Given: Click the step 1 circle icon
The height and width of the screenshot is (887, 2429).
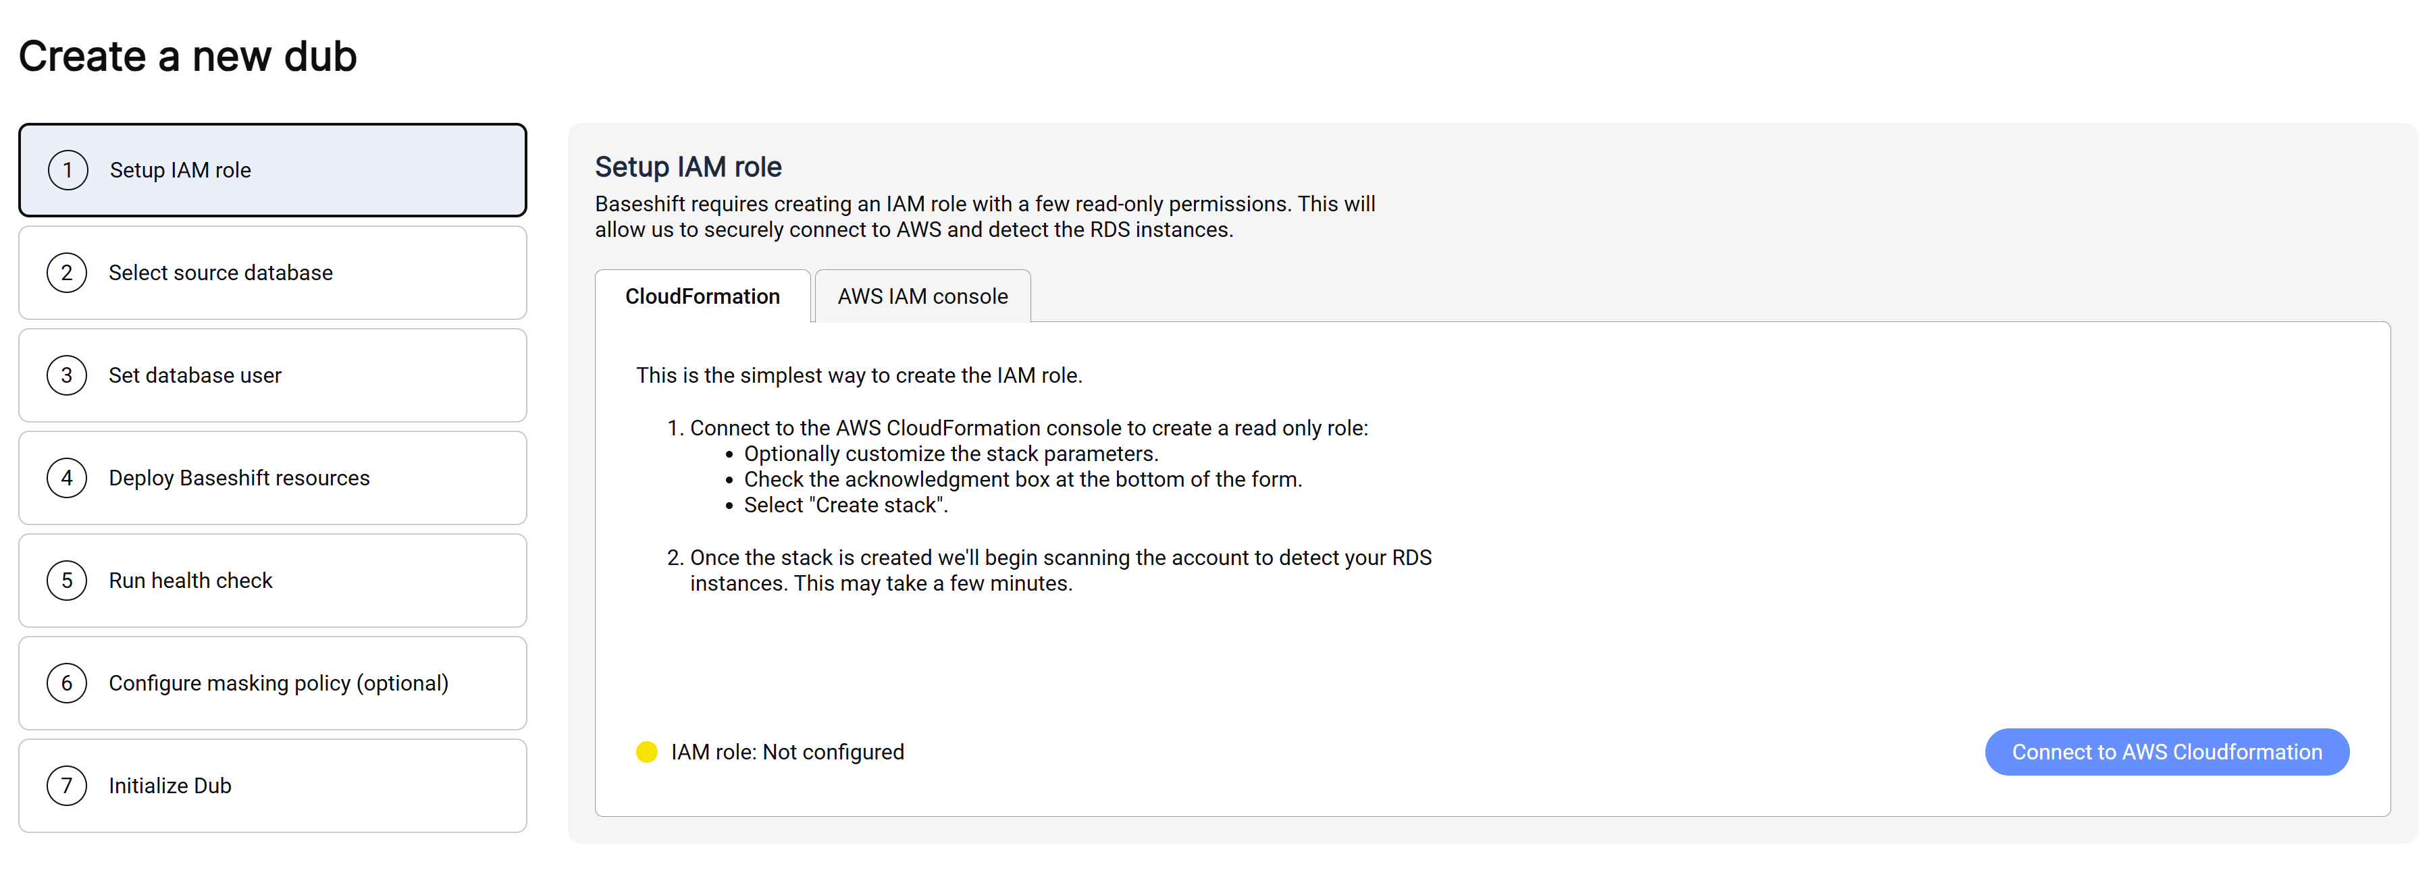Looking at the screenshot, I should 68,171.
